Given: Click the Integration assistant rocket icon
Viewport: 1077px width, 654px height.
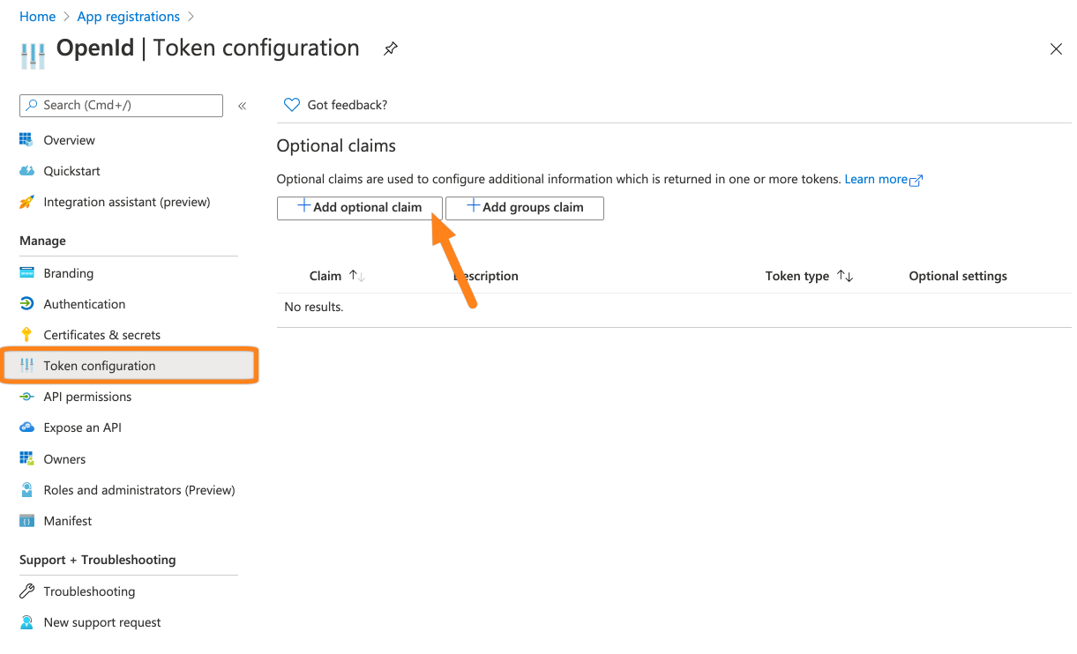Looking at the screenshot, I should tap(26, 202).
